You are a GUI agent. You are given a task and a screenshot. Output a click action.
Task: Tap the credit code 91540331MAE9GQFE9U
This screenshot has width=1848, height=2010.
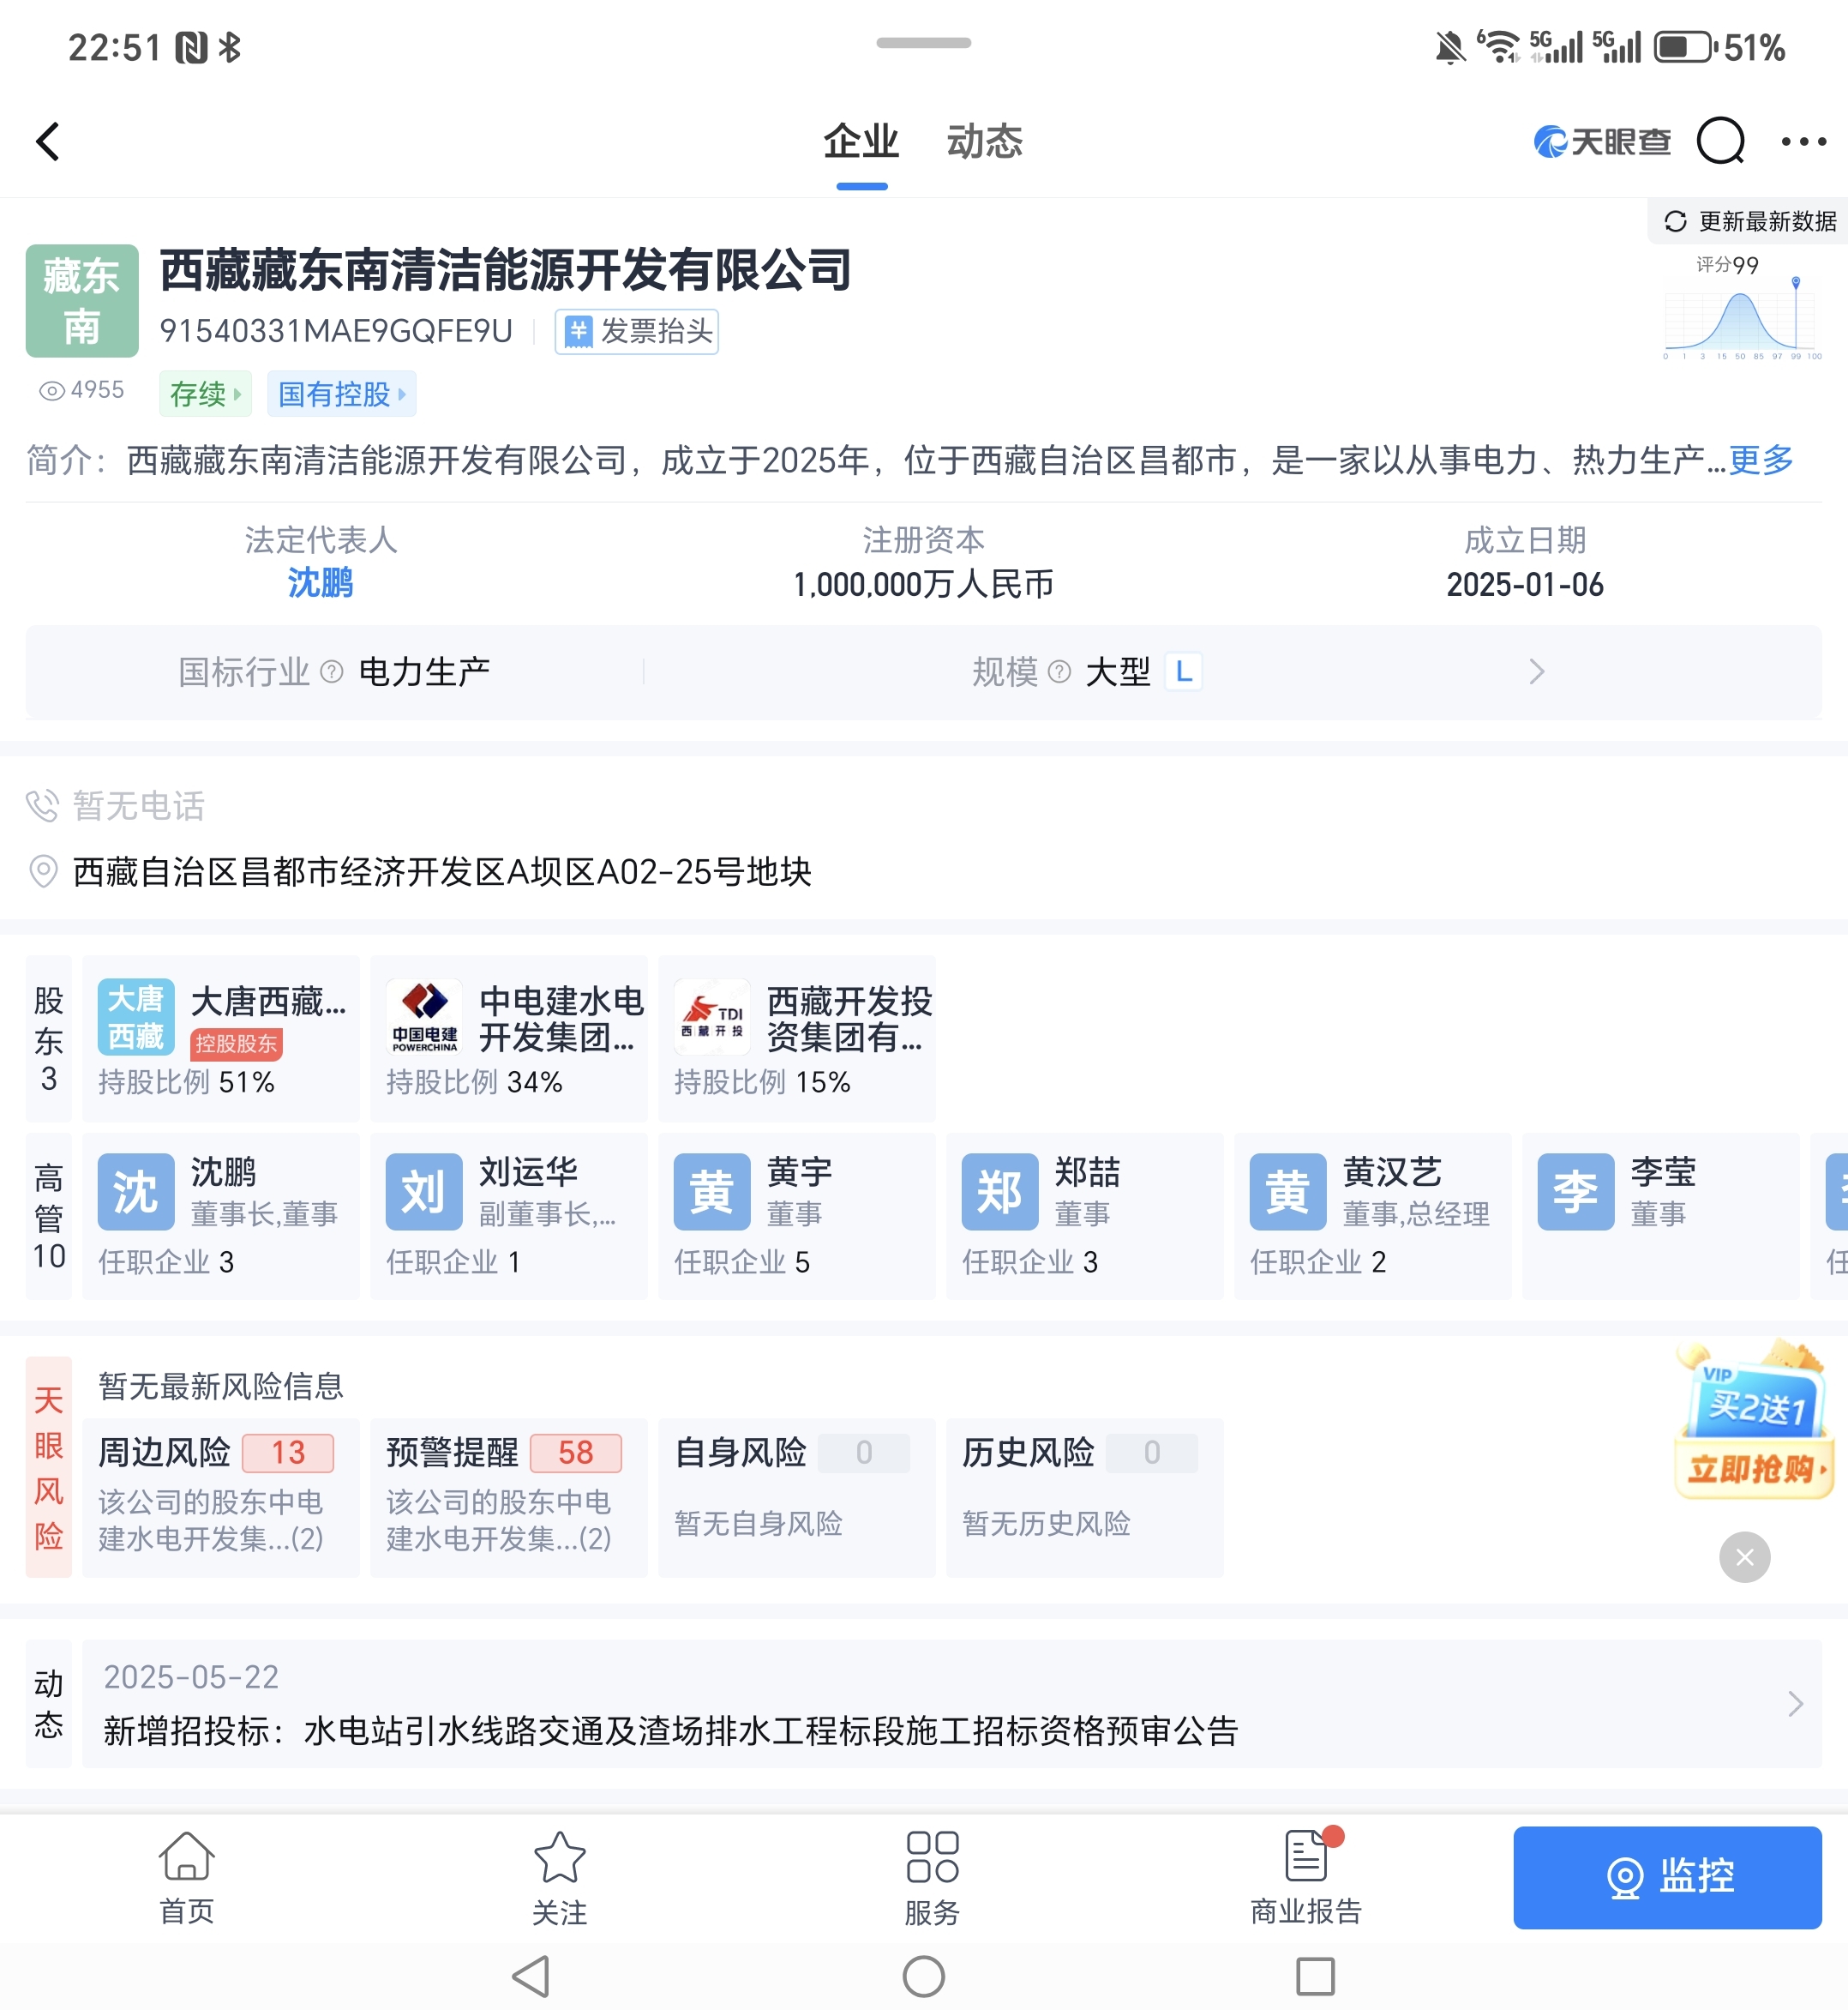(x=336, y=331)
